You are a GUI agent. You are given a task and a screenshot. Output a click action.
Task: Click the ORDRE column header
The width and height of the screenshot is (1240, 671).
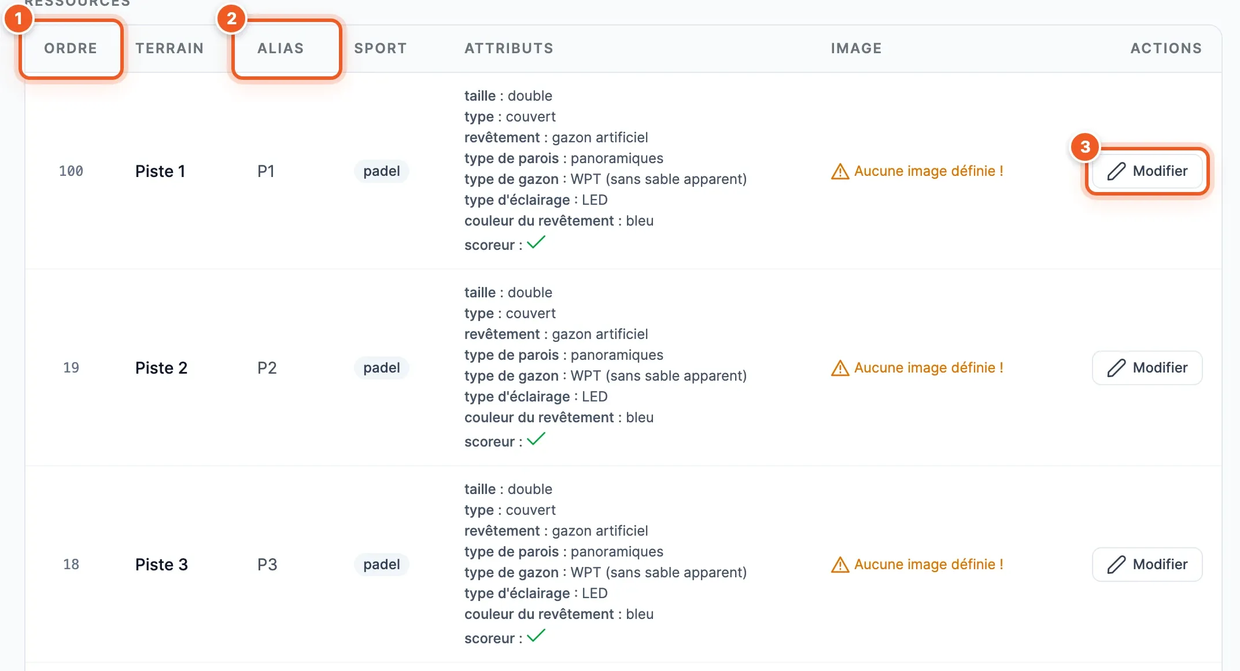(x=71, y=49)
